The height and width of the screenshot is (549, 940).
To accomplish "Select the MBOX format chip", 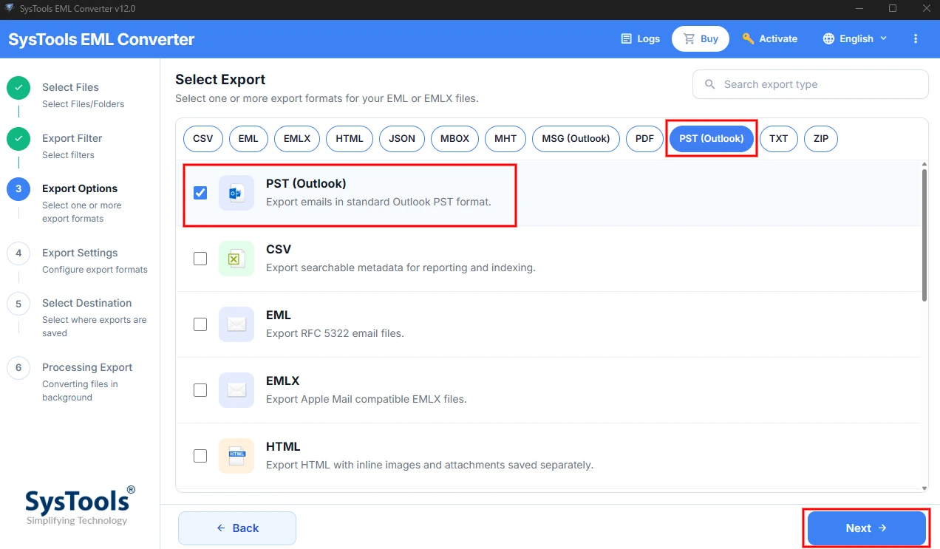I will pyautogui.click(x=454, y=138).
